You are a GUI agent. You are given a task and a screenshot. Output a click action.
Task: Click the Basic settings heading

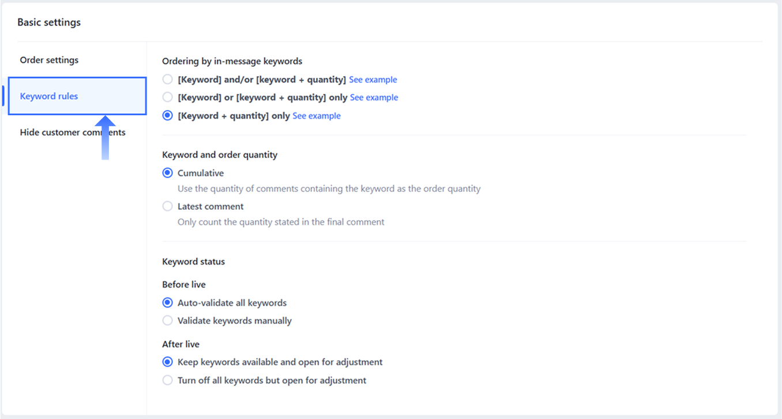49,22
